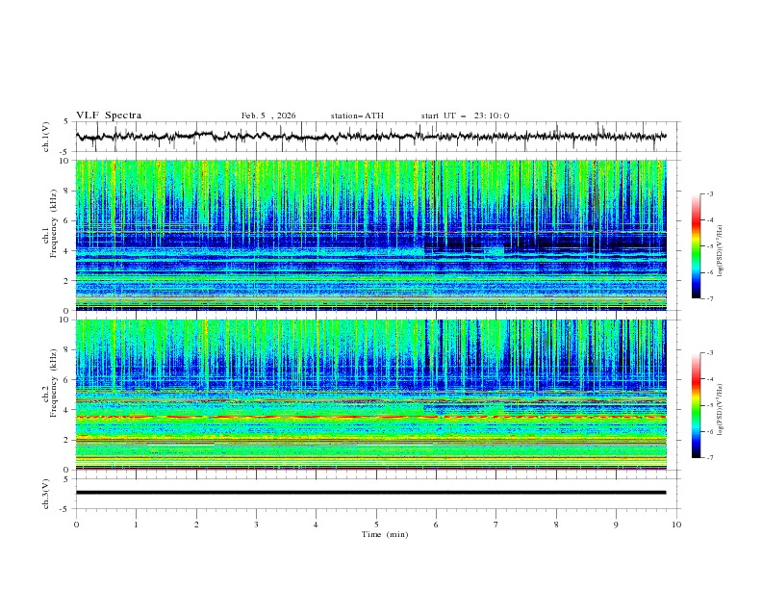Click ch.1 frequency axis tick "8"

click(x=68, y=191)
